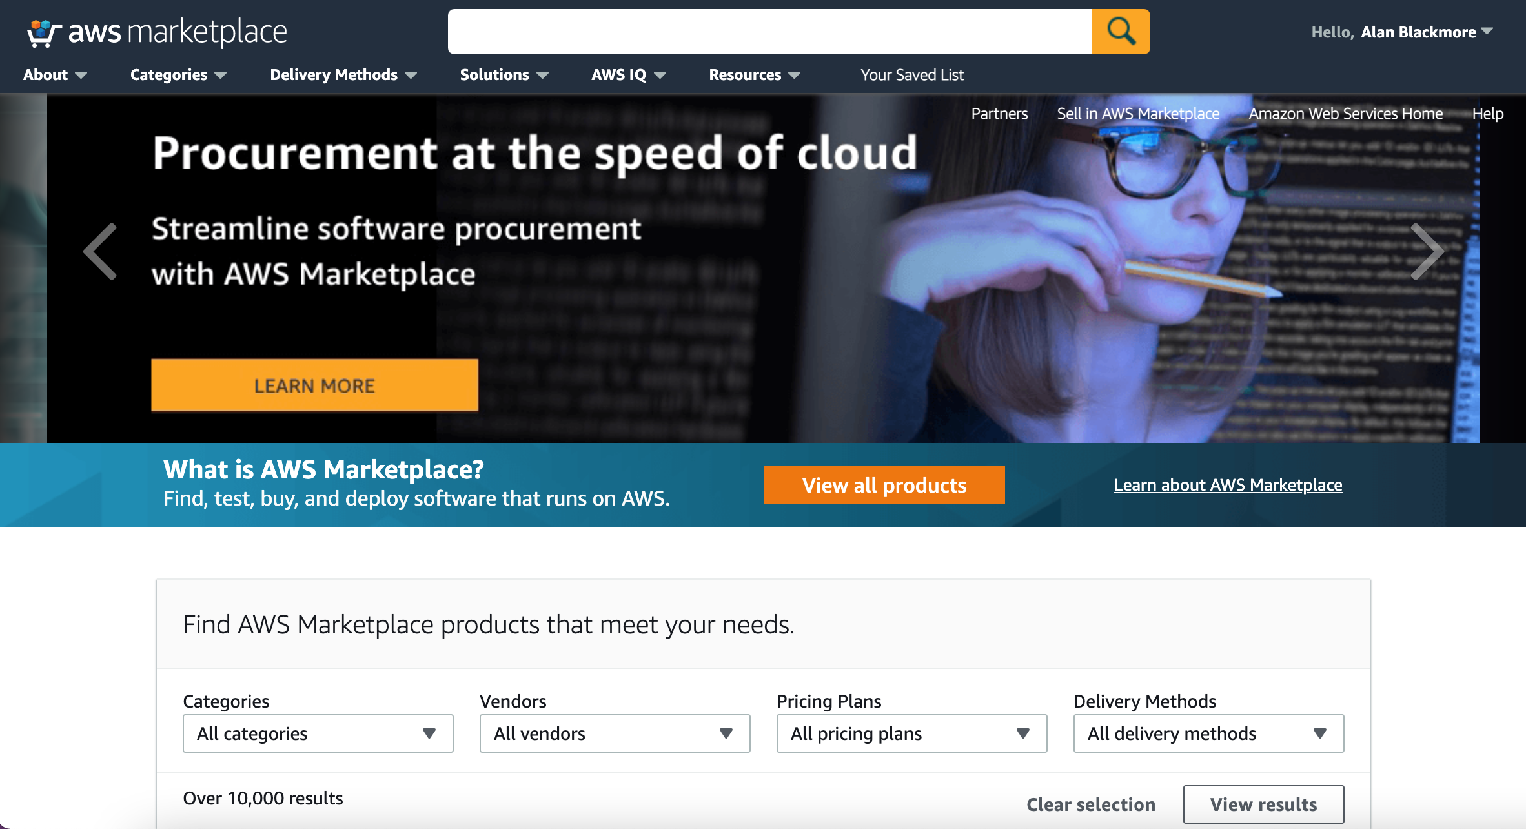Open the AWS IQ menu
Viewport: 1526px width, 829px height.
point(629,75)
